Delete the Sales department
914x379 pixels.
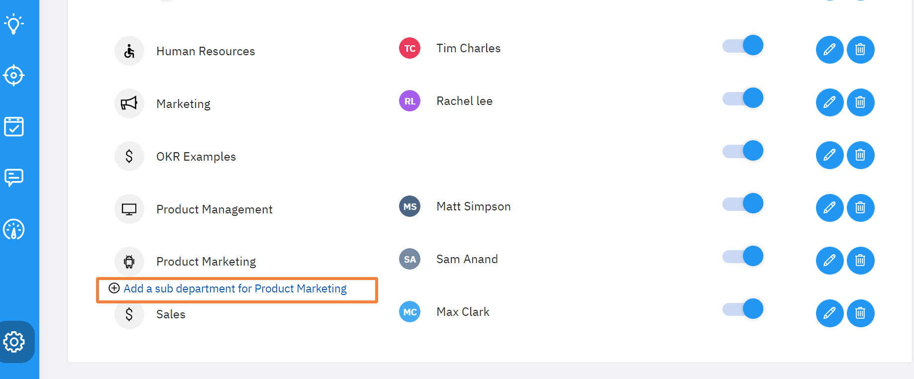(x=860, y=313)
